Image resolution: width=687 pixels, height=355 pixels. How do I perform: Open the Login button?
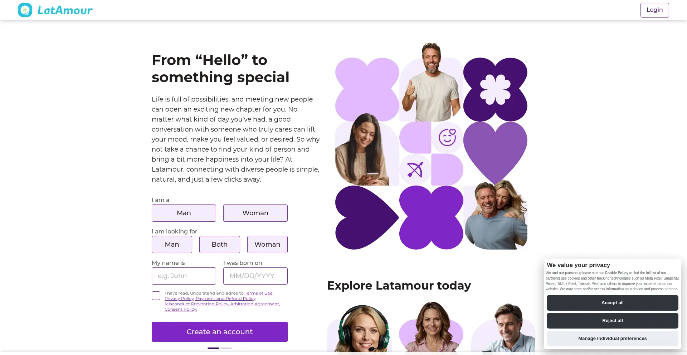coord(655,10)
